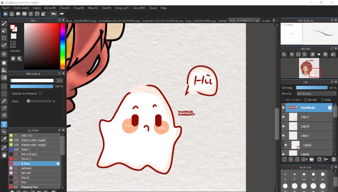Select the Eraser tool

[x=4, y=31]
